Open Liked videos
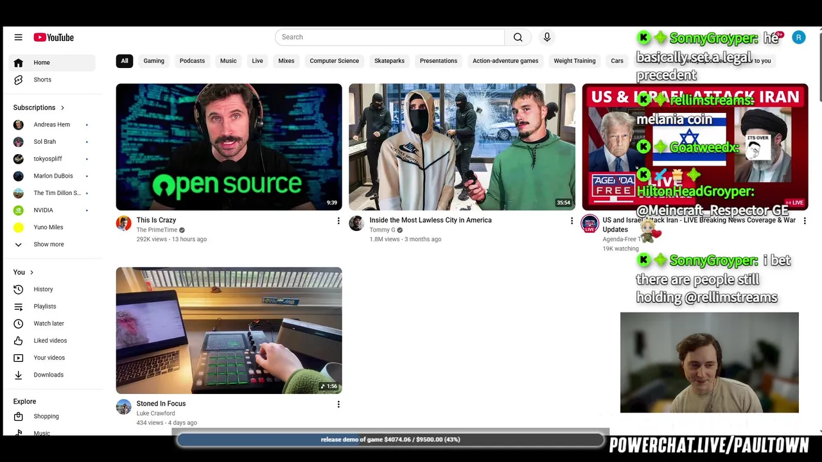This screenshot has height=462, width=822. [x=53, y=341]
